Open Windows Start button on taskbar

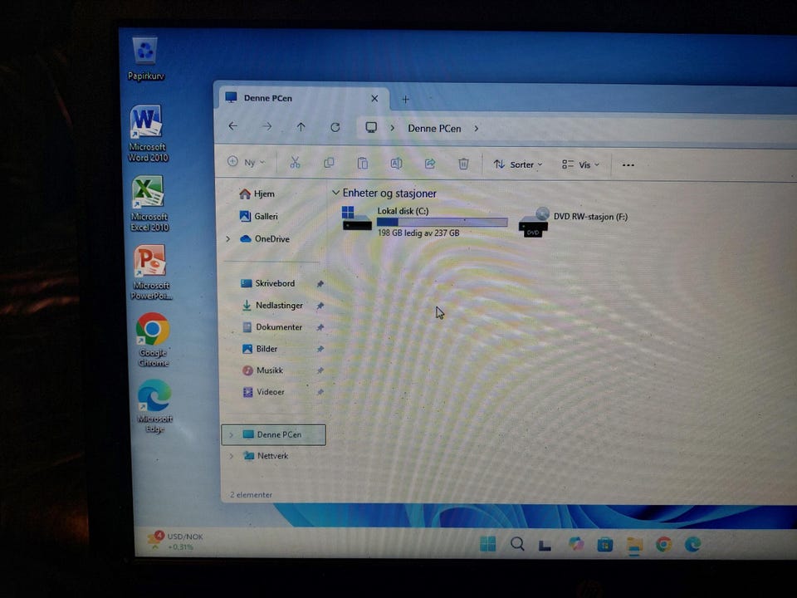coord(488,544)
